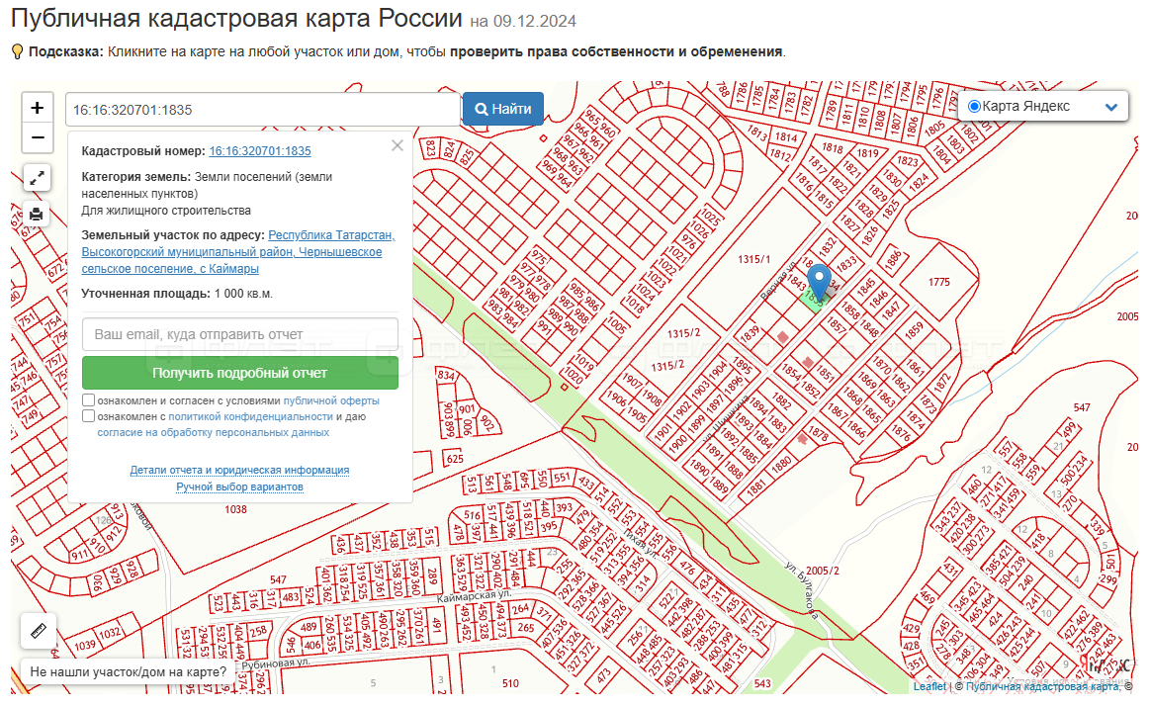Expand the map layer dropdown chevron

1110,107
